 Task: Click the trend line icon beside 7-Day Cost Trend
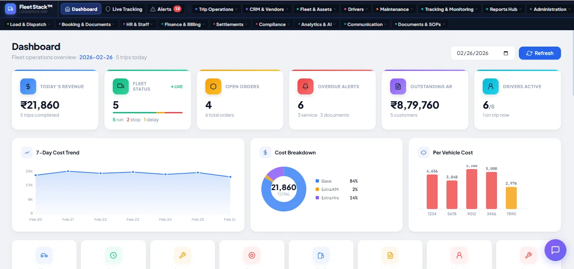tap(27, 152)
